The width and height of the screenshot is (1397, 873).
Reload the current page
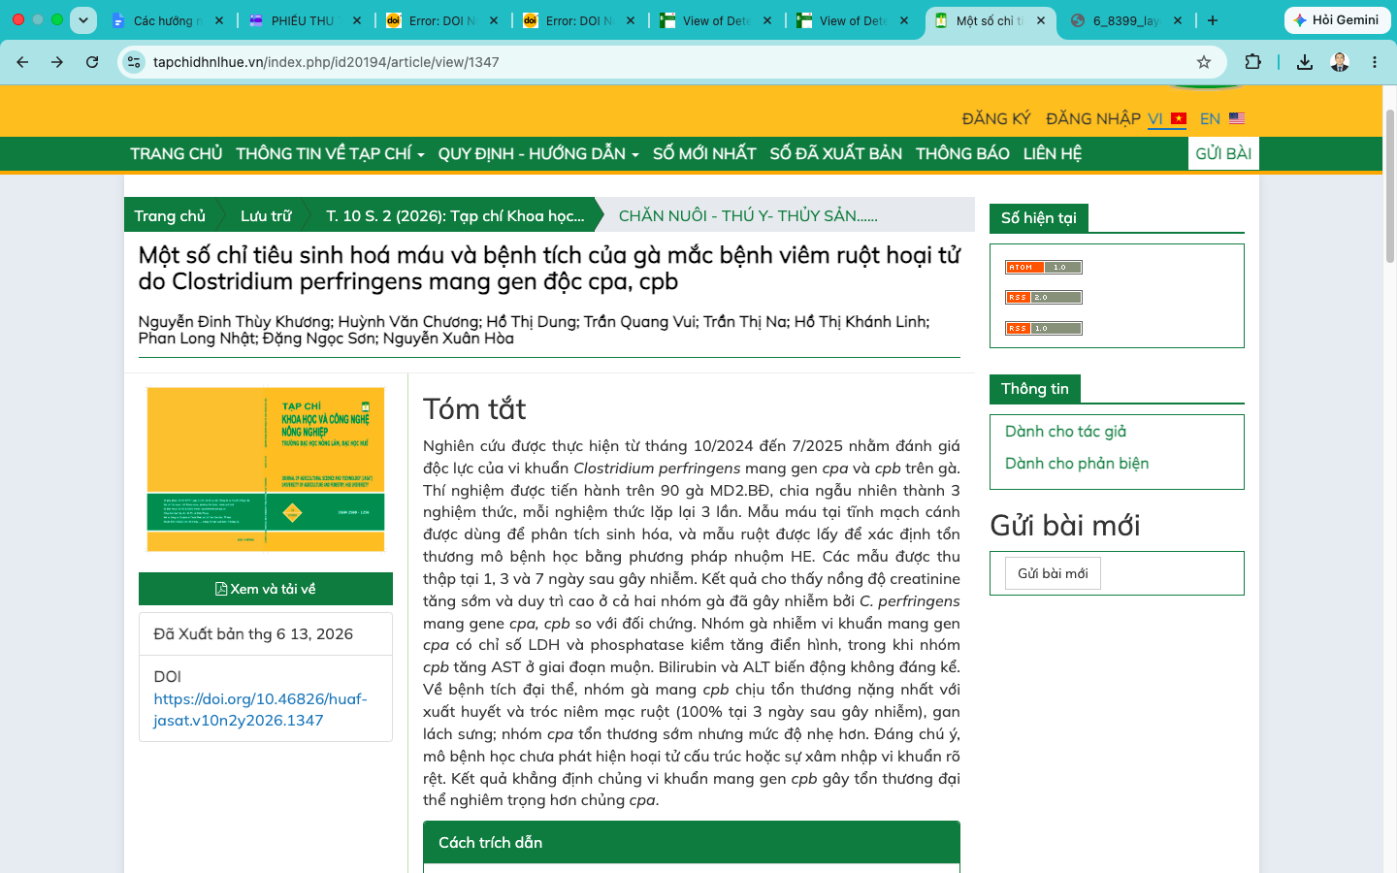92,62
